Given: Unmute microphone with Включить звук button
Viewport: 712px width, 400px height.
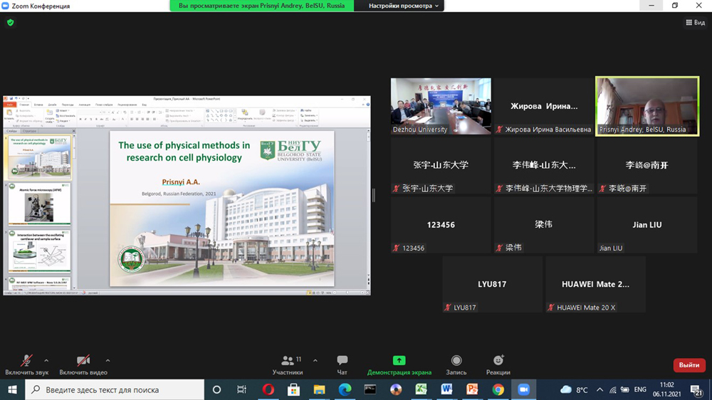Looking at the screenshot, I should (x=26, y=364).
